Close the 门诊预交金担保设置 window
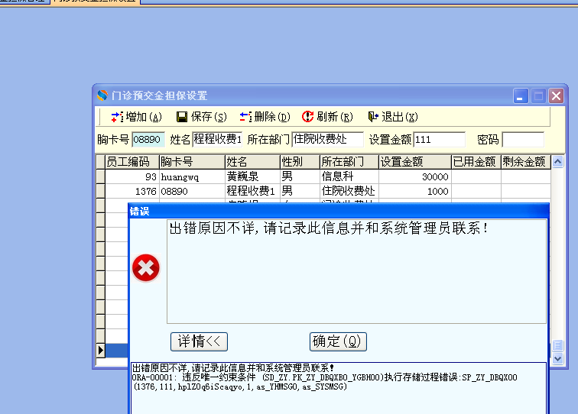This screenshot has height=414, width=578. [556, 95]
